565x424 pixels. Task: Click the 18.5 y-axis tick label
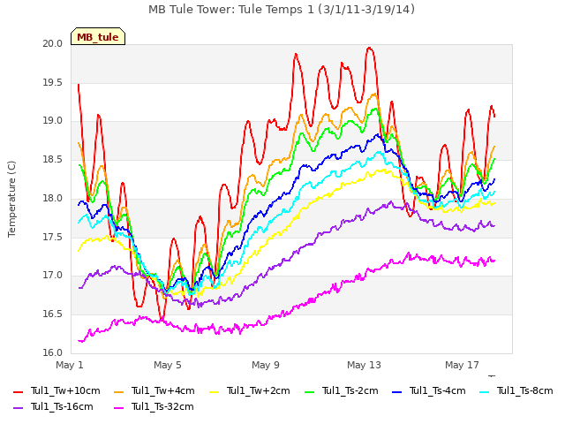click(x=53, y=159)
